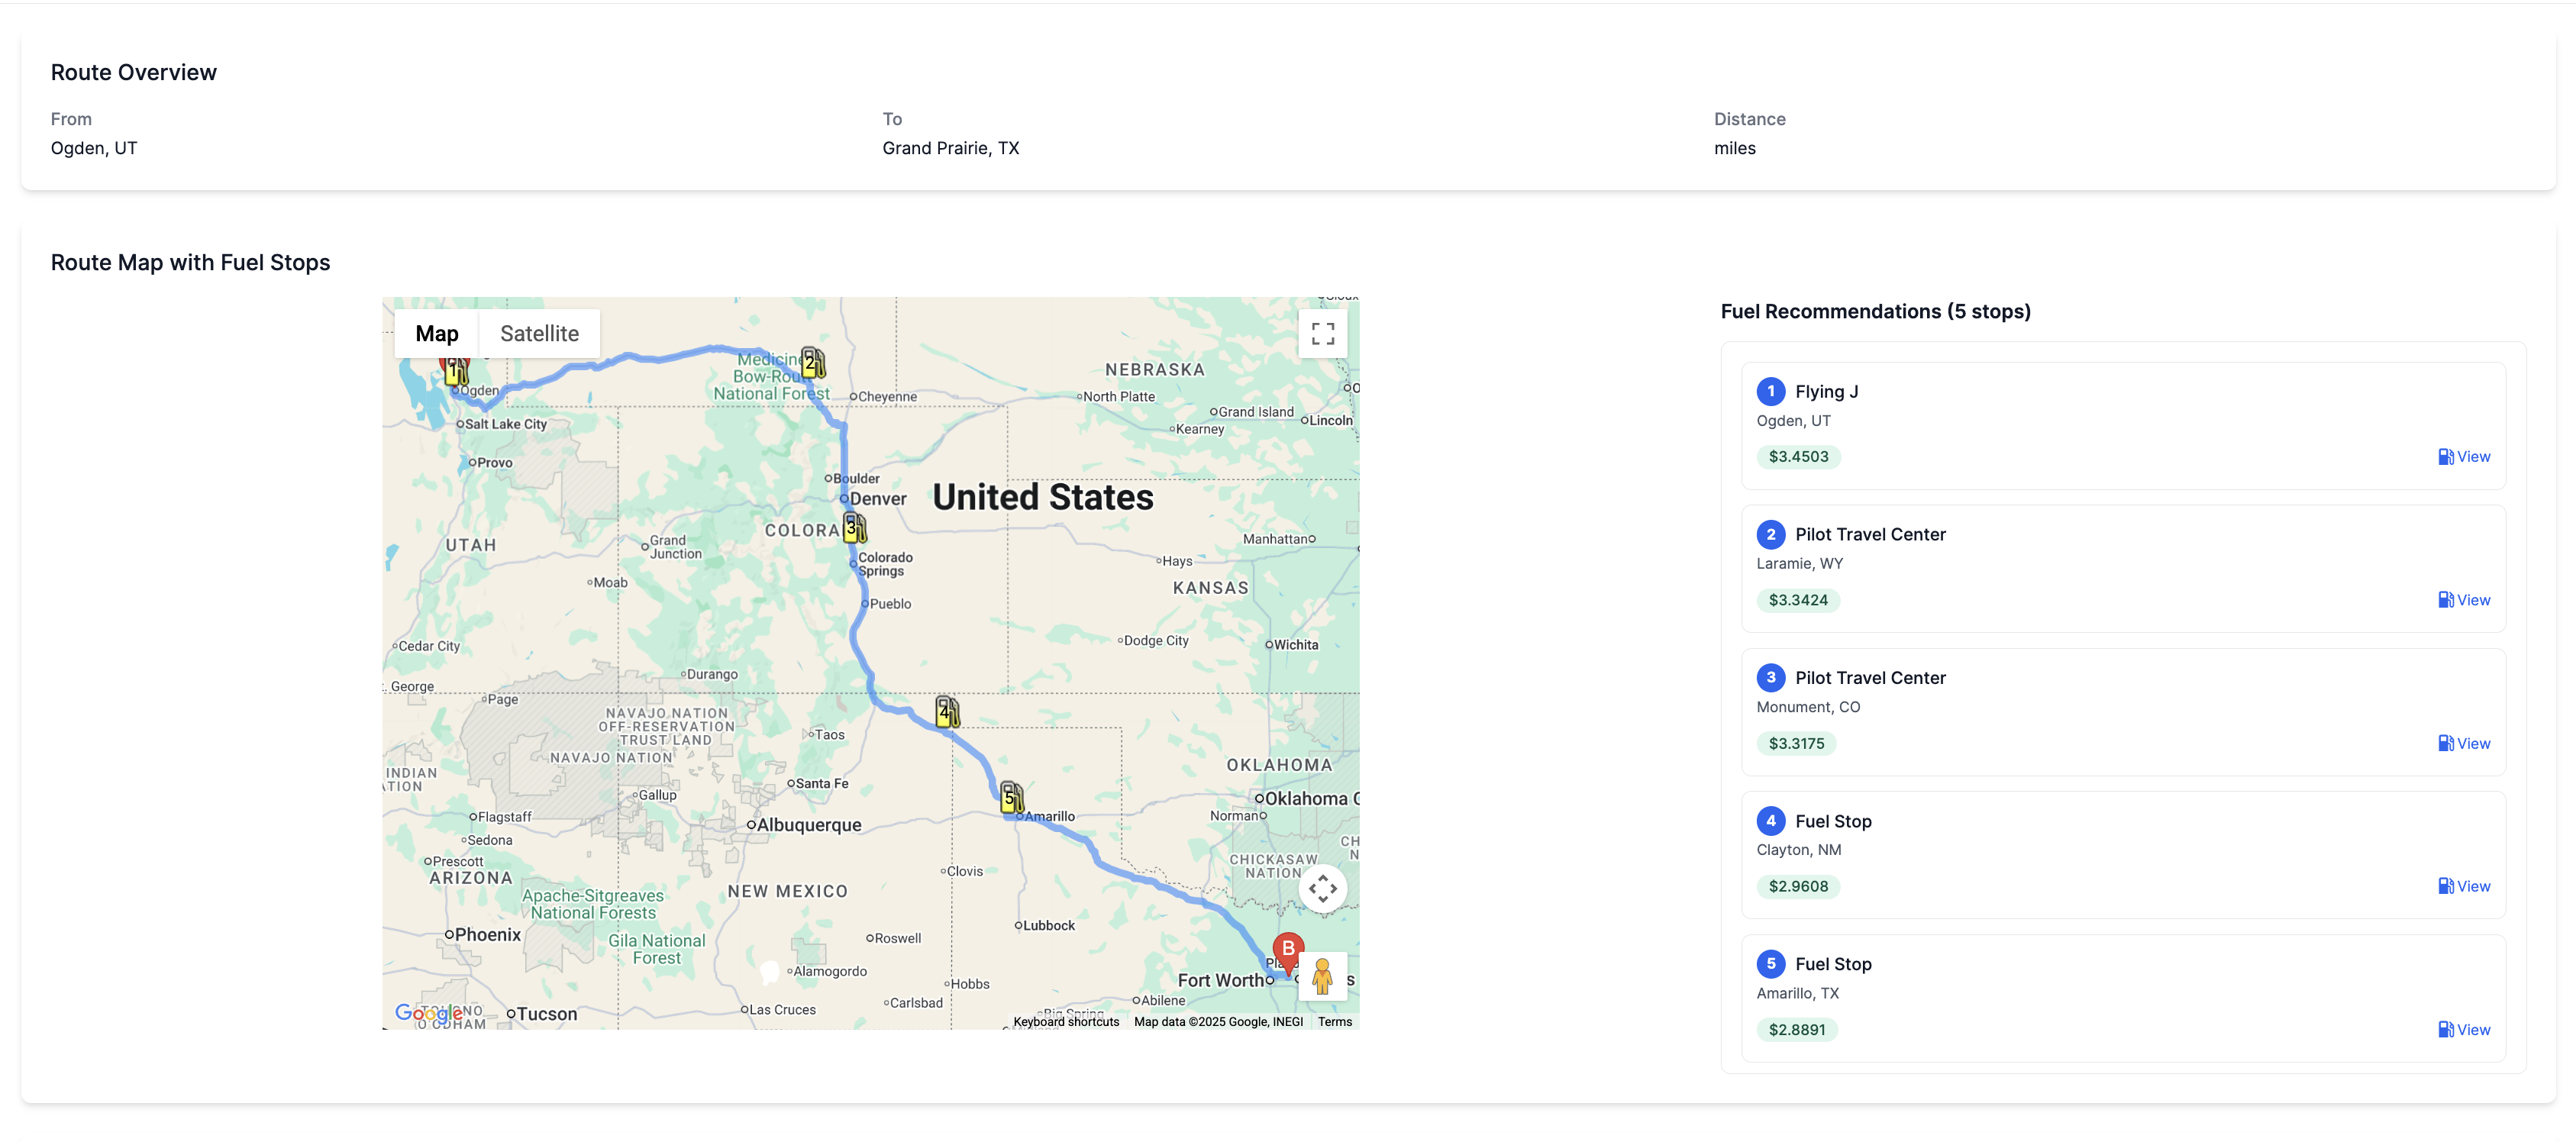The width and height of the screenshot is (2576, 1142).
Task: Open map Keyboard shortcuts
Action: click(x=1066, y=1022)
